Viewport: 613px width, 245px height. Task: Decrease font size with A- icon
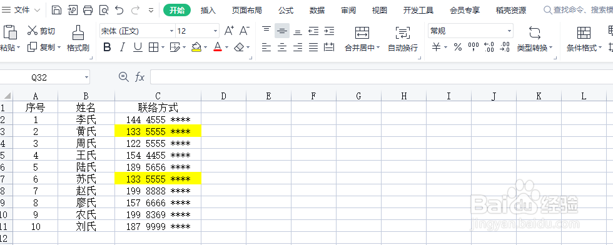[x=245, y=31]
